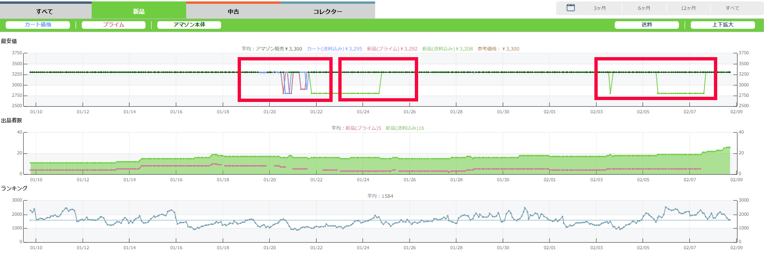The image size is (764, 253).
Task: Click the 新品(プライム) ¥3,292 average legend
Action: [392, 49]
